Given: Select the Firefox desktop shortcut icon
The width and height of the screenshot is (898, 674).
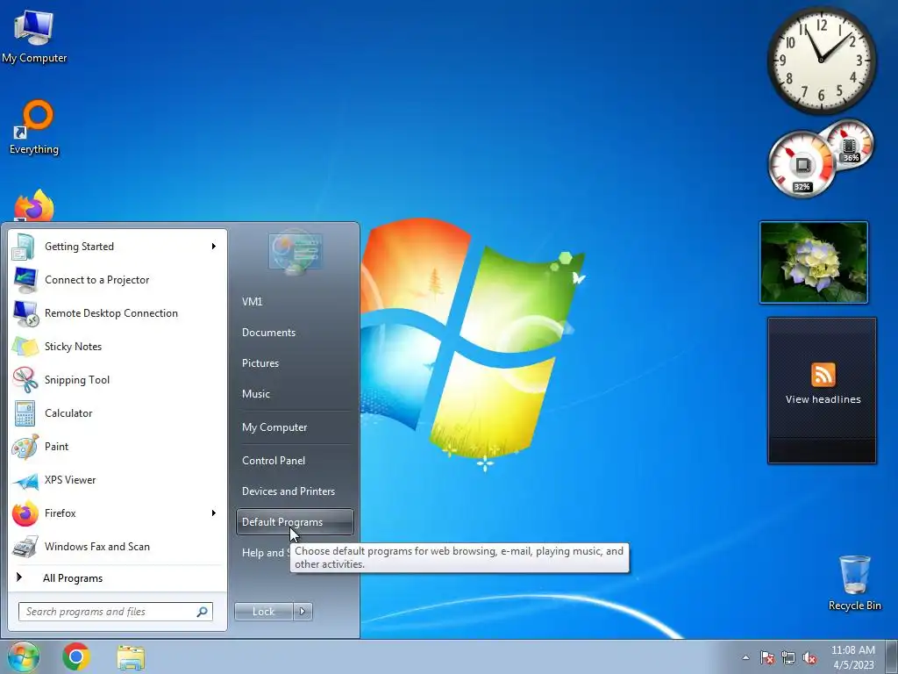Looking at the screenshot, I should point(34,206).
